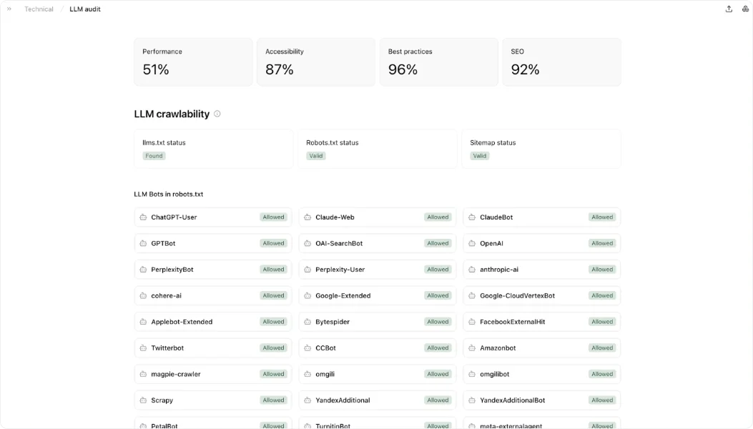Click the Allowed badge for Scrapy

tap(273, 400)
